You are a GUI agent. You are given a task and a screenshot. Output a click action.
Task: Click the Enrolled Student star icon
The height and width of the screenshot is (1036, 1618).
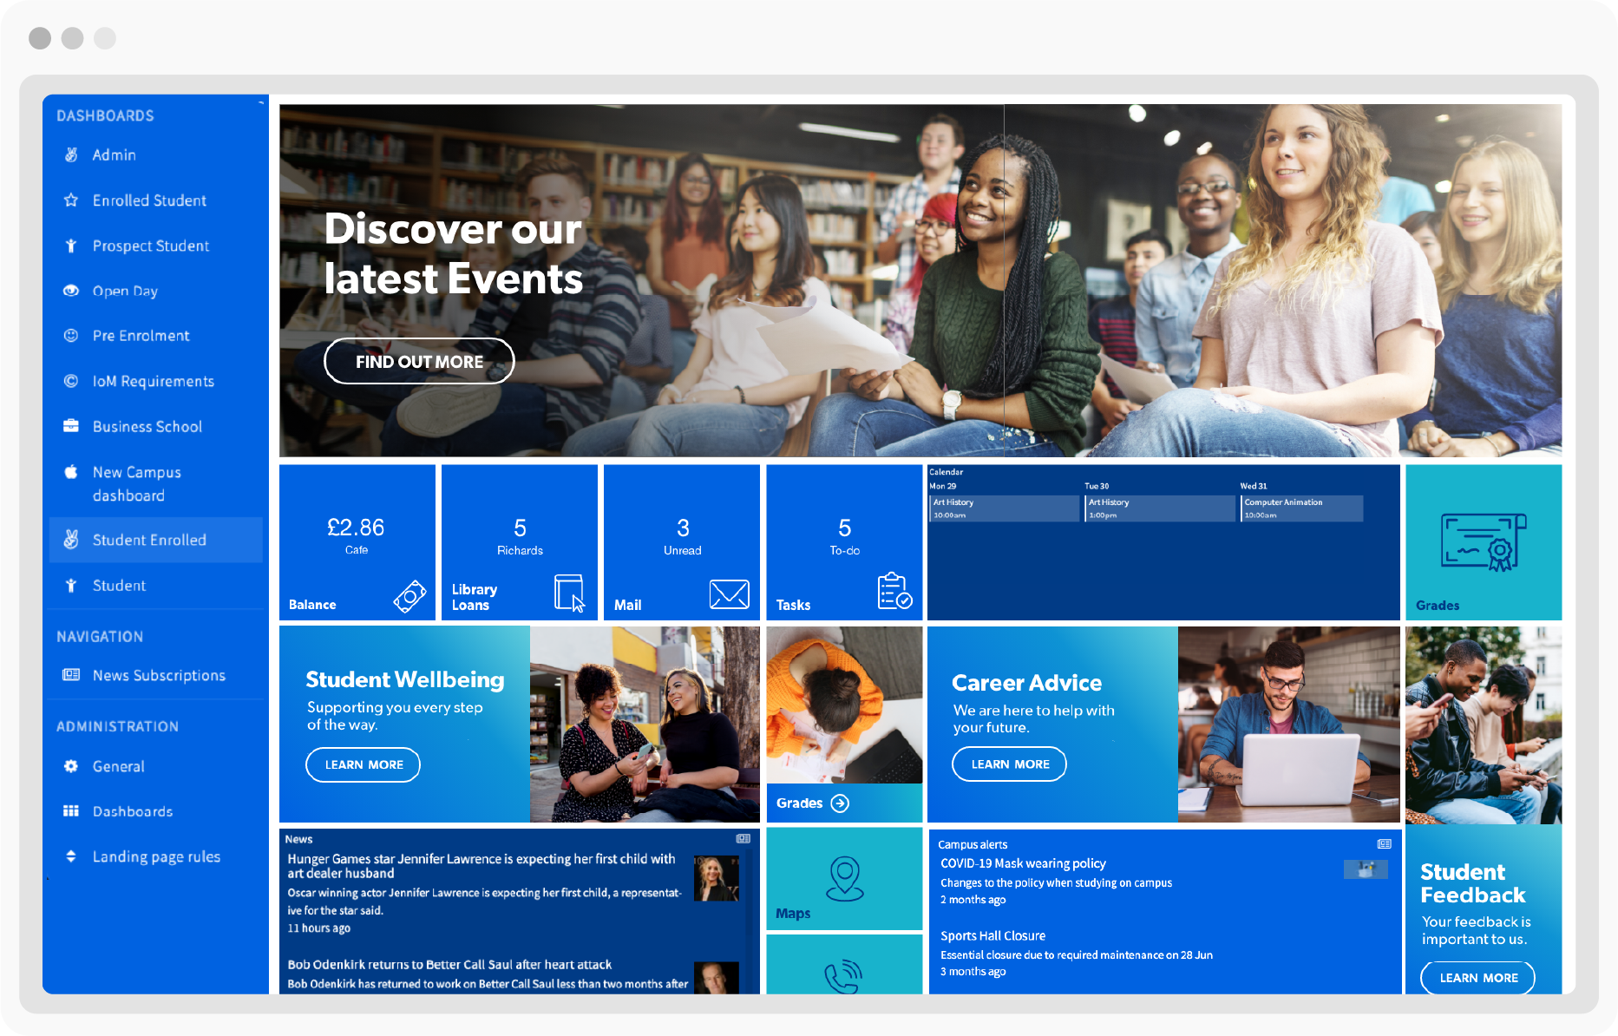(x=71, y=200)
